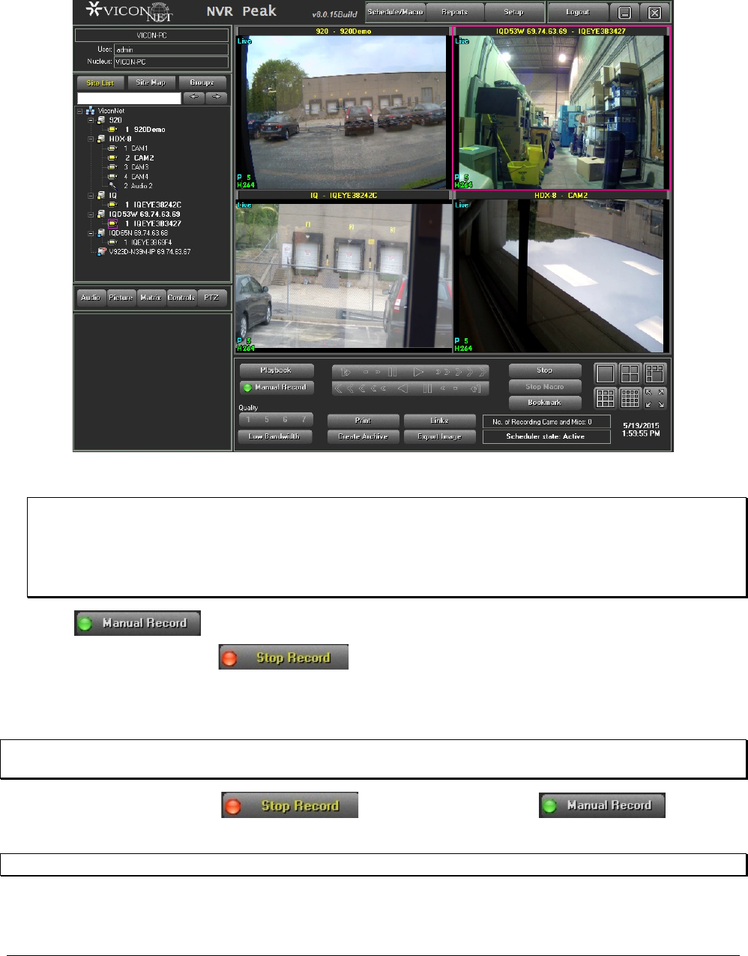Viewport: 748px width, 956px height.
Task: Switch to the Site Map tab
Action: pyautogui.click(x=151, y=82)
